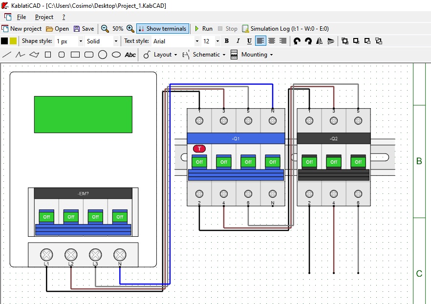Open the Mounting dropdown

252,55
